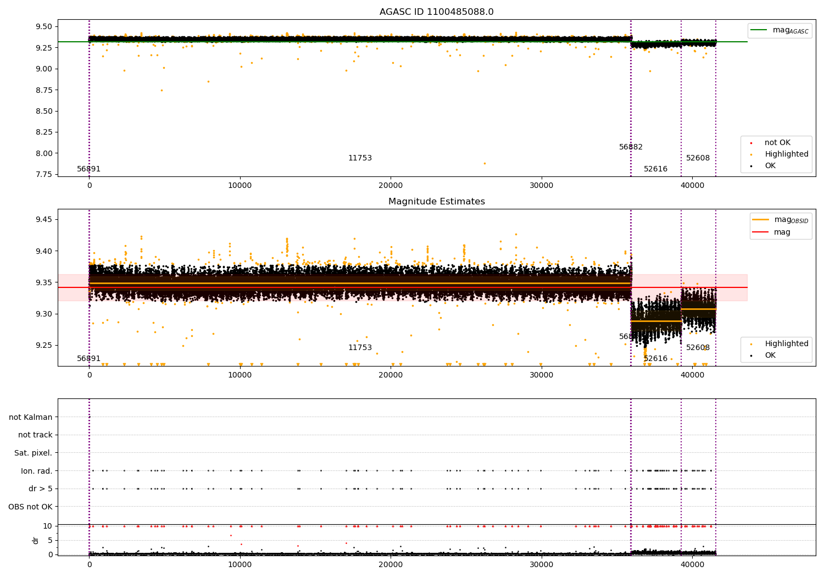Image resolution: width=824 pixels, height=577 pixels.
Task: Click x-axis tick '30000' of the Magnitude Estimates plot
Action: [541, 375]
